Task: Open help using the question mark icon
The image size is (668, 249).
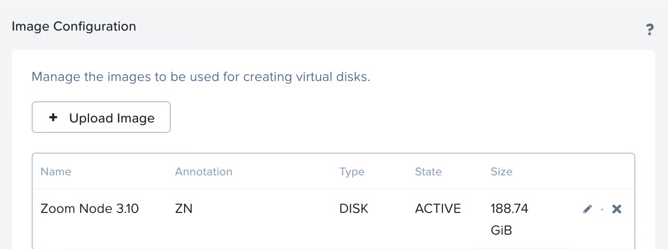Action: [650, 30]
